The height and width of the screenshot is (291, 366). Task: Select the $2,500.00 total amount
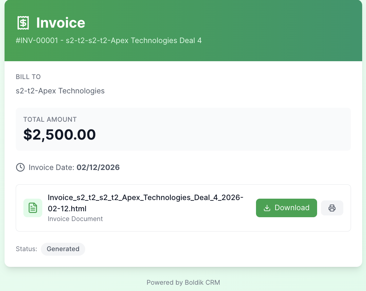tap(59, 135)
